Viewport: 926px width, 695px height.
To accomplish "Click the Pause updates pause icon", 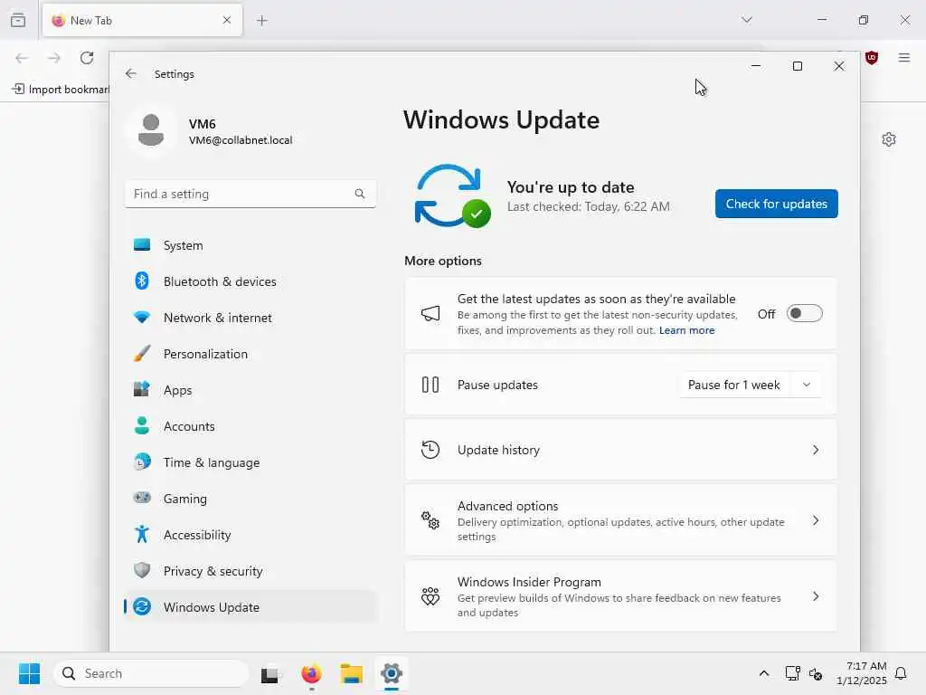I will click(x=430, y=385).
